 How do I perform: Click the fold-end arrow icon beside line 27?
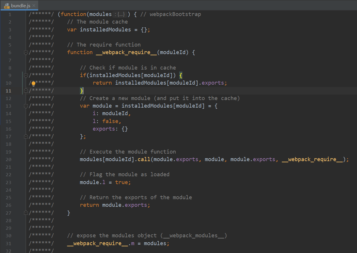click(x=25, y=213)
